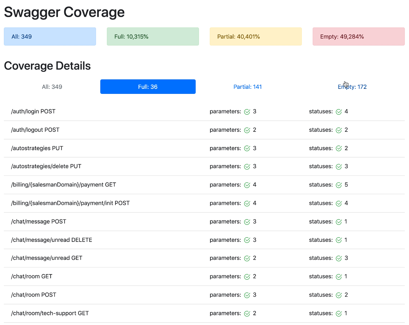Select the All: 349 filter tab
Image resolution: width=409 pixels, height=325 pixels.
tap(52, 87)
